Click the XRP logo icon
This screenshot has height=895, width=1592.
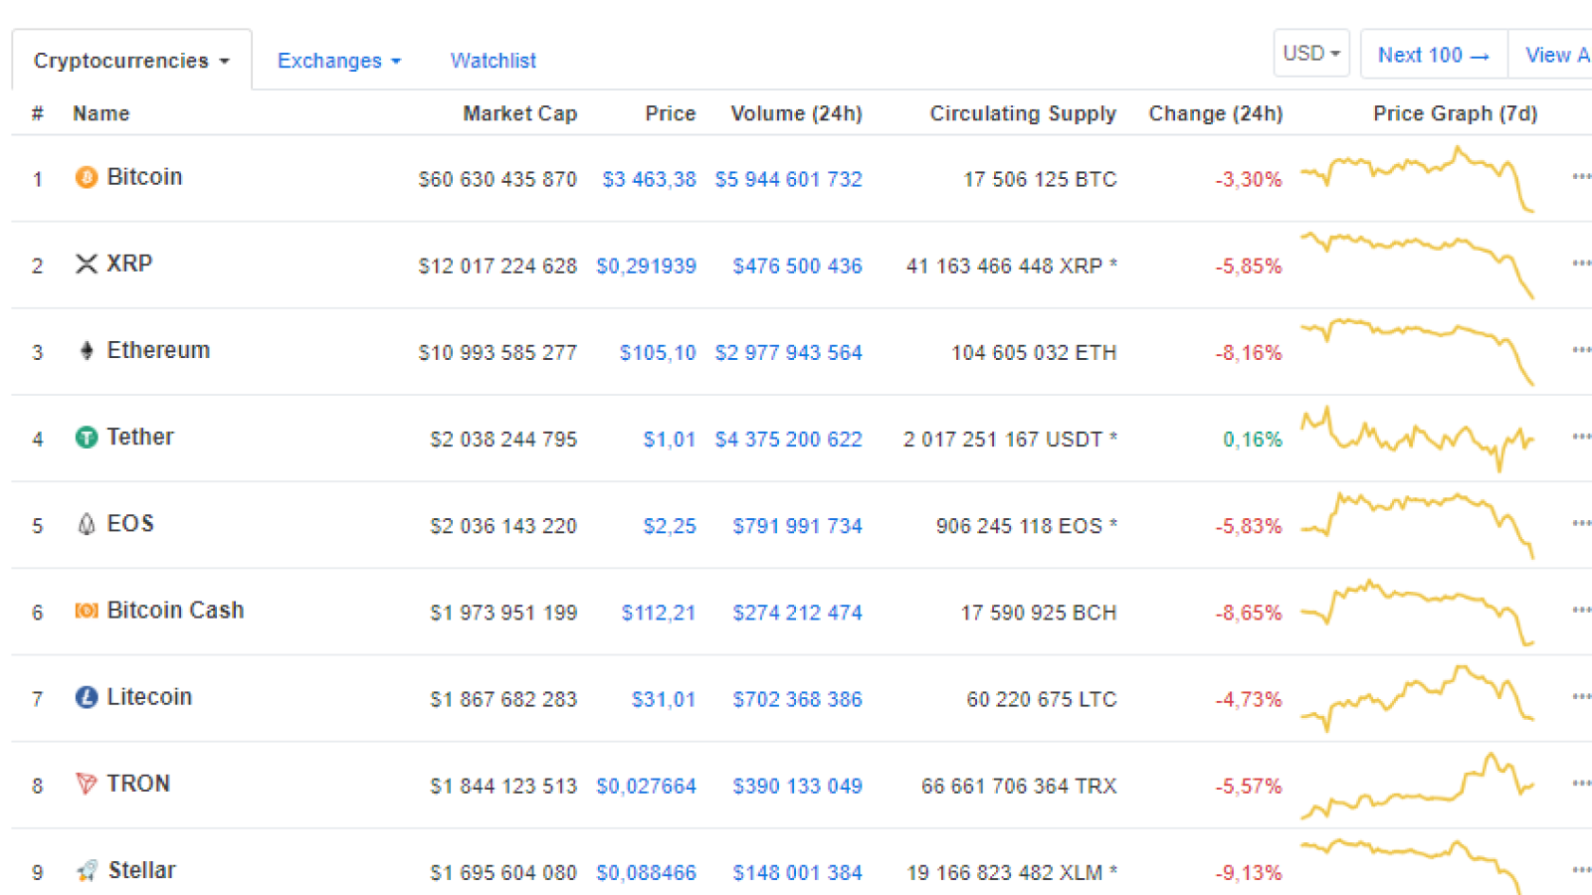point(87,264)
